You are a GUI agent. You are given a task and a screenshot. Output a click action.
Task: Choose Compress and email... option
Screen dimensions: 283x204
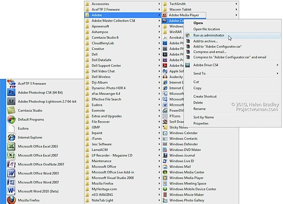210,52
